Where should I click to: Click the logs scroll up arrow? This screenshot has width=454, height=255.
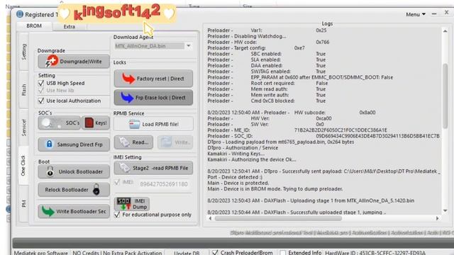[445, 31]
